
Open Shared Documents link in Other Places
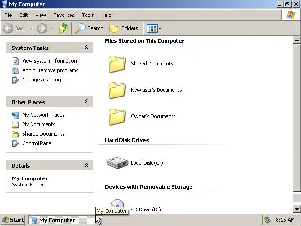coord(43,134)
